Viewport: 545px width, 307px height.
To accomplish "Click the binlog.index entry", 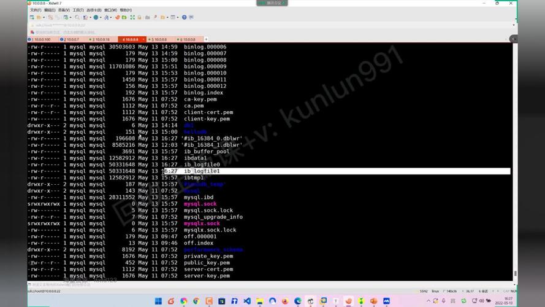I will [204, 93].
